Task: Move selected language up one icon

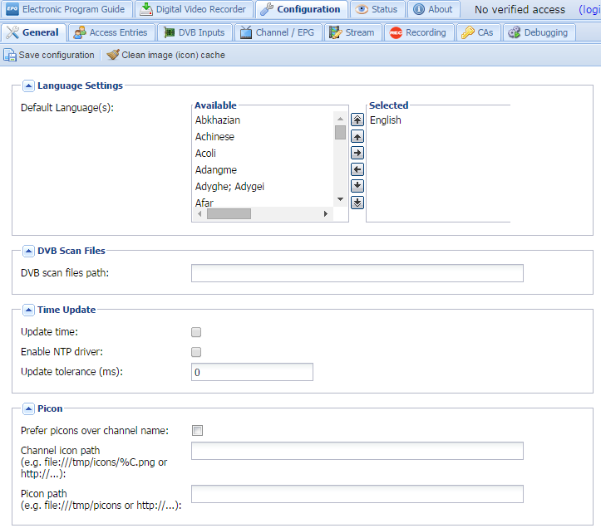Action: (357, 136)
